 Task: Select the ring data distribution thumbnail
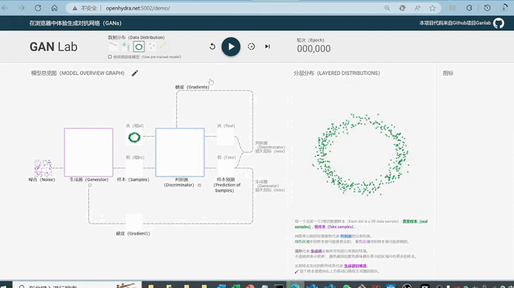(139, 47)
